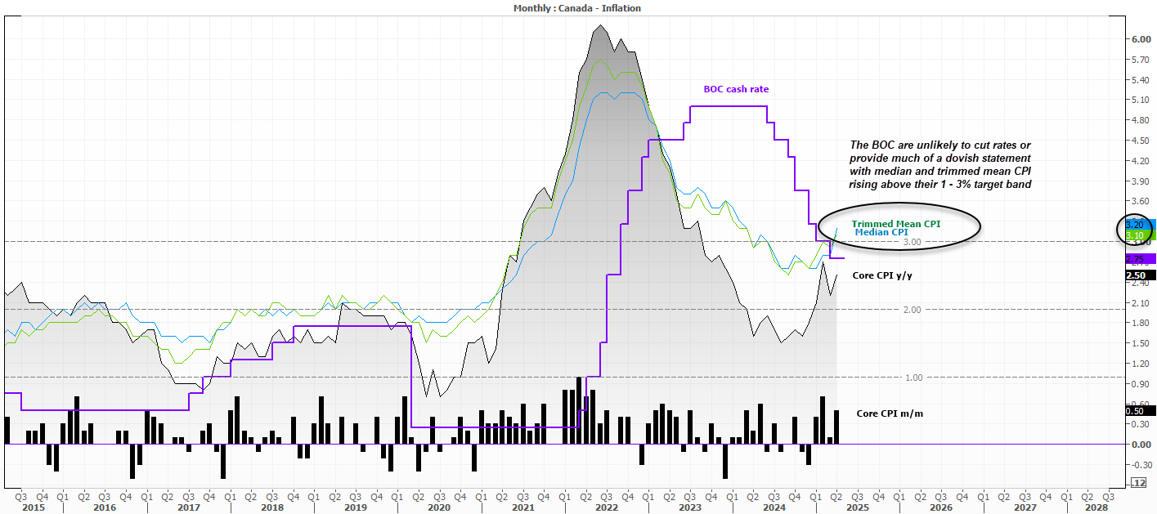Click the purple 2.75 cash rate value tag
The width and height of the screenshot is (1157, 514).
click(1138, 259)
